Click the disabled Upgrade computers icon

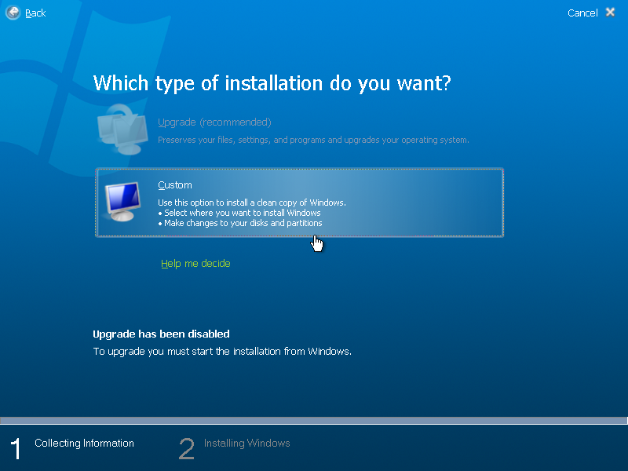tap(122, 130)
